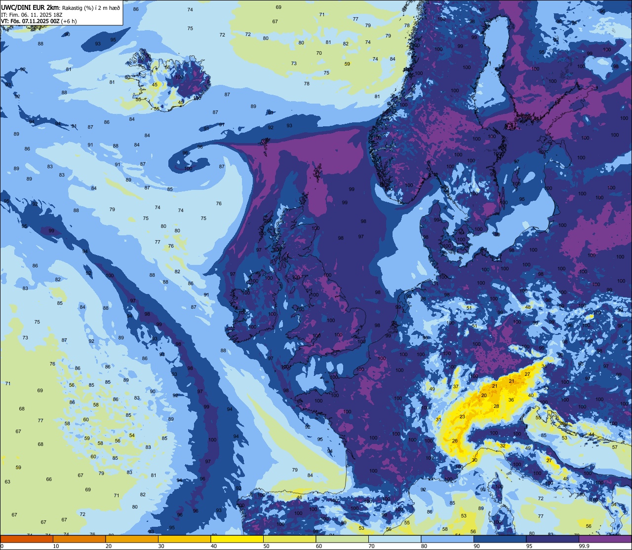Click the 20–30% legend color segment
The image size is (632, 550).
132,539
